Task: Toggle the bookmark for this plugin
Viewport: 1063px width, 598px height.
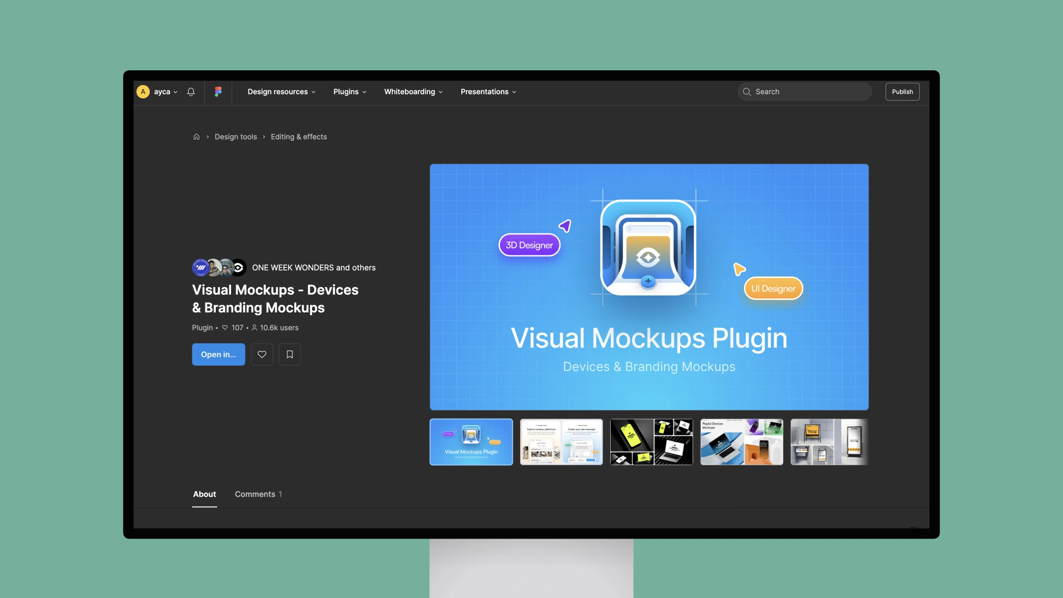Action: point(289,354)
